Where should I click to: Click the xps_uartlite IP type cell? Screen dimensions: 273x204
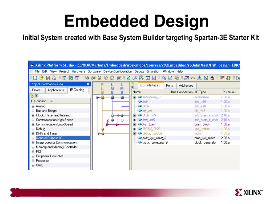pos(202,129)
